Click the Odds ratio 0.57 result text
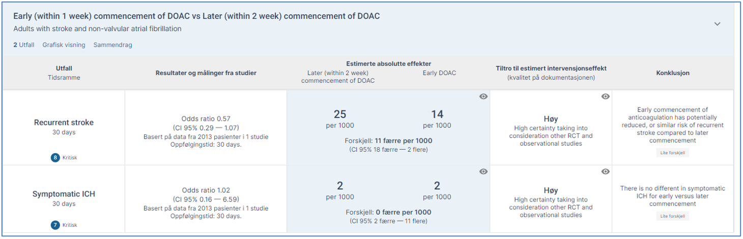The image size is (743, 239). [206, 119]
